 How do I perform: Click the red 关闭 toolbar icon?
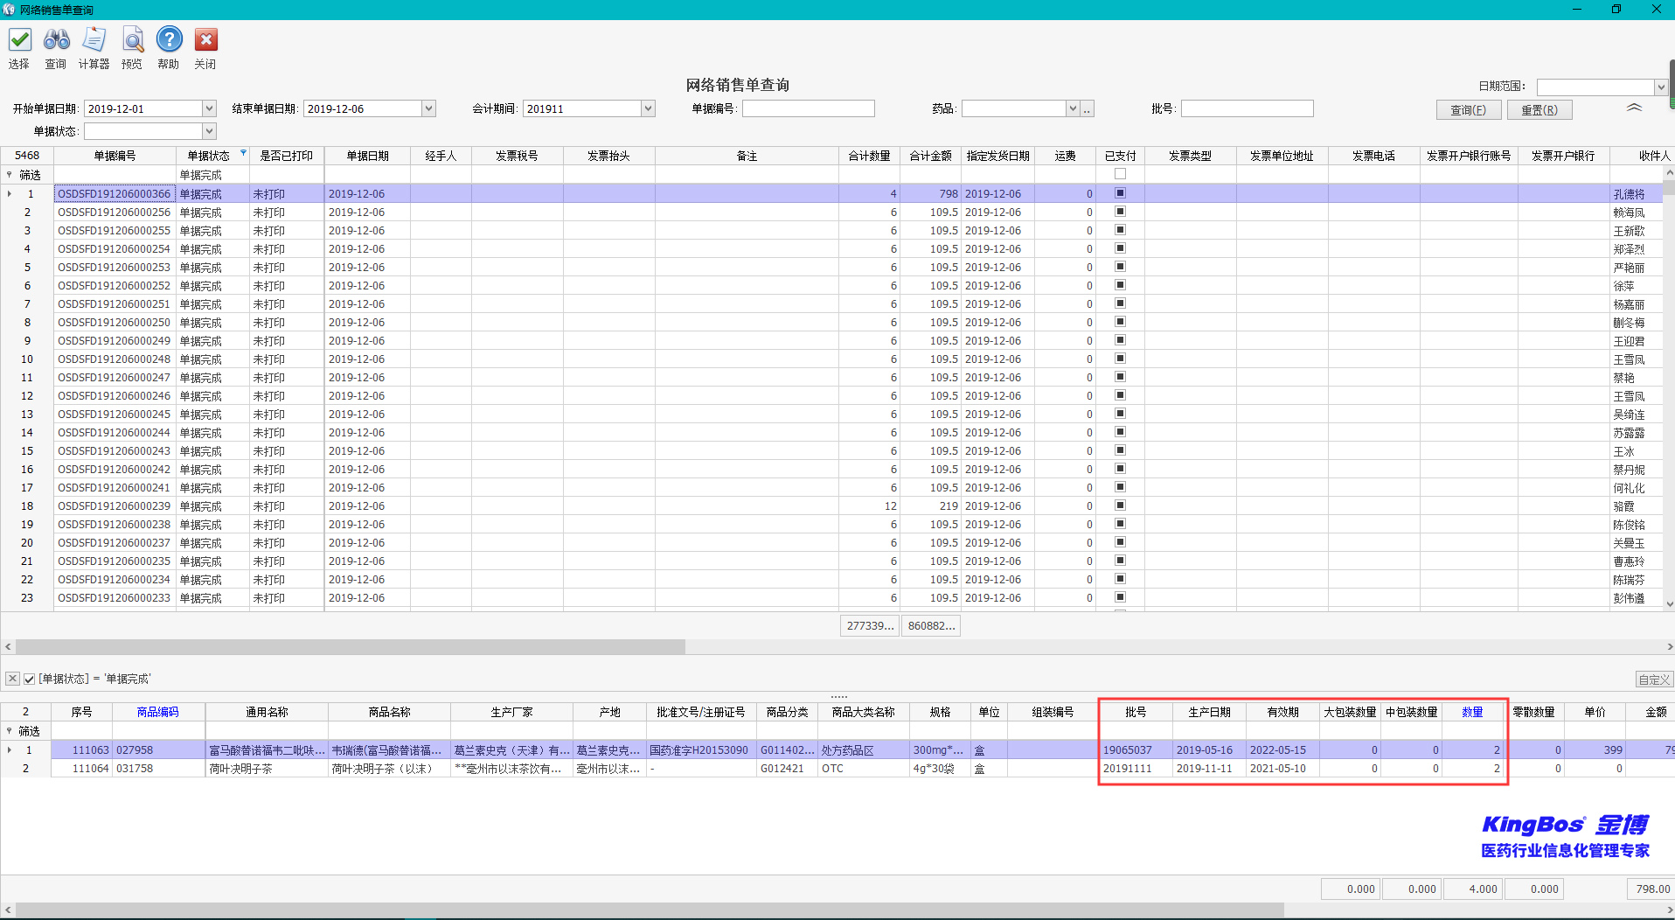click(205, 40)
